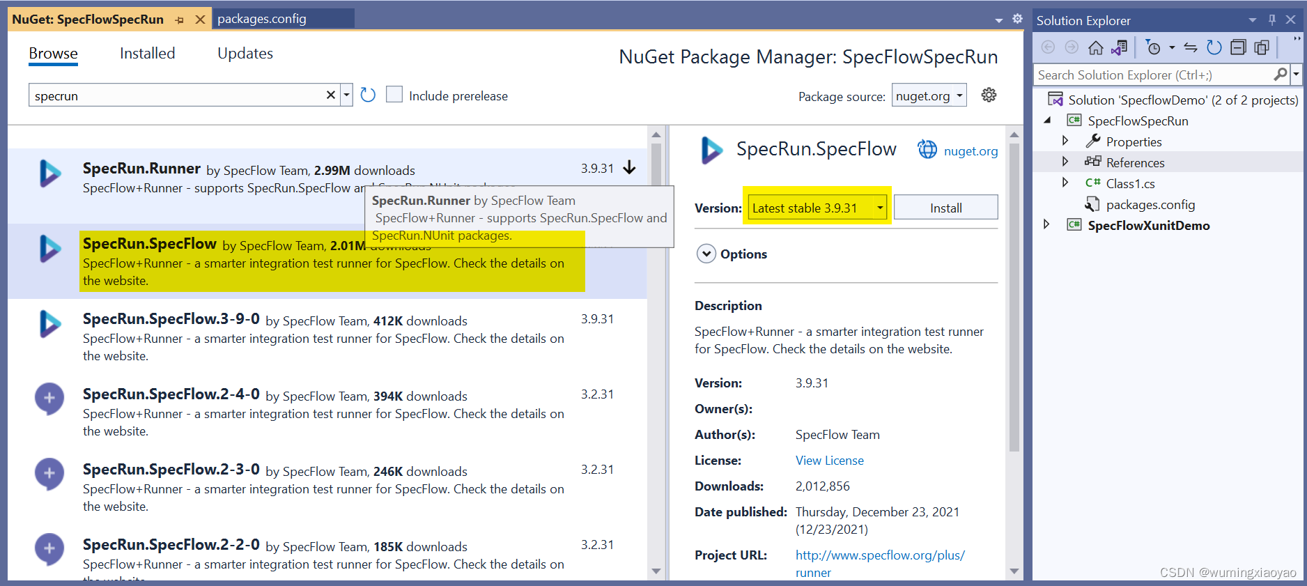This screenshot has width=1307, height=586.
Task: Click the search magnifier in Solution Explorer
Action: (x=1280, y=74)
